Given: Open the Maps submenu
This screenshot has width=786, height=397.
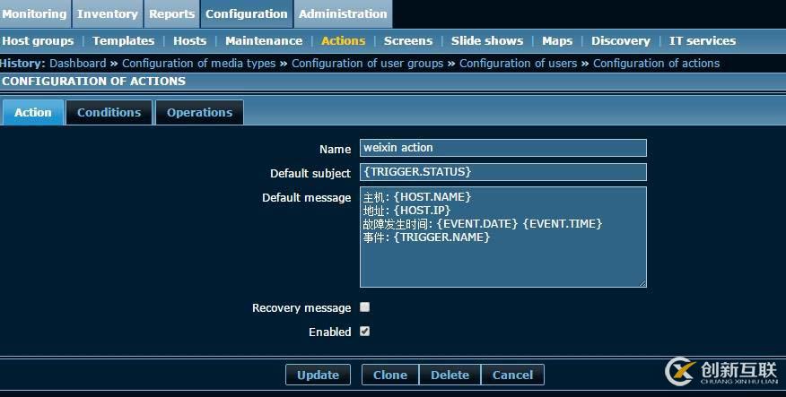Looking at the screenshot, I should (x=557, y=41).
